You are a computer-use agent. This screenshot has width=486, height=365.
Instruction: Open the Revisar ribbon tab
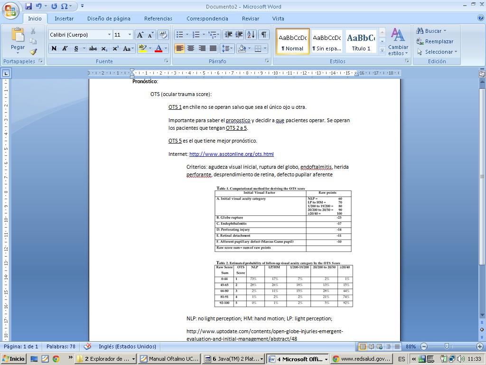[251, 19]
